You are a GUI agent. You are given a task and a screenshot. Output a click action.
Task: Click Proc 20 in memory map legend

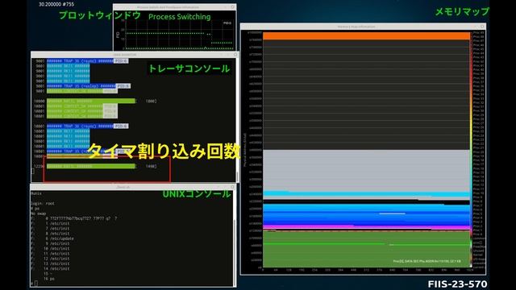(478, 152)
